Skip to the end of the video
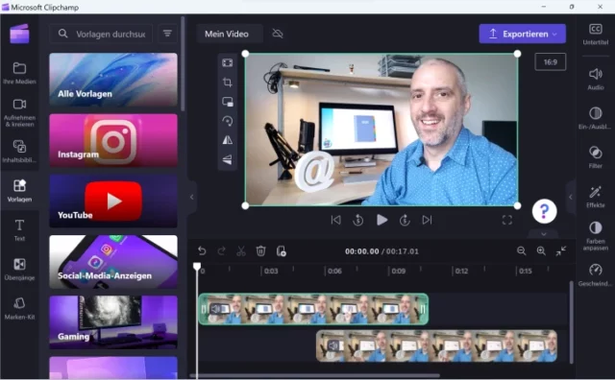 [x=427, y=220]
